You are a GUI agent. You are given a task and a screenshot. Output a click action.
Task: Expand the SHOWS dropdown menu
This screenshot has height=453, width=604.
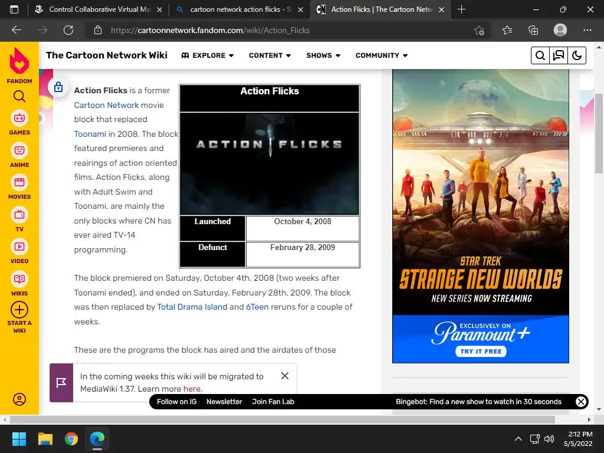[323, 55]
